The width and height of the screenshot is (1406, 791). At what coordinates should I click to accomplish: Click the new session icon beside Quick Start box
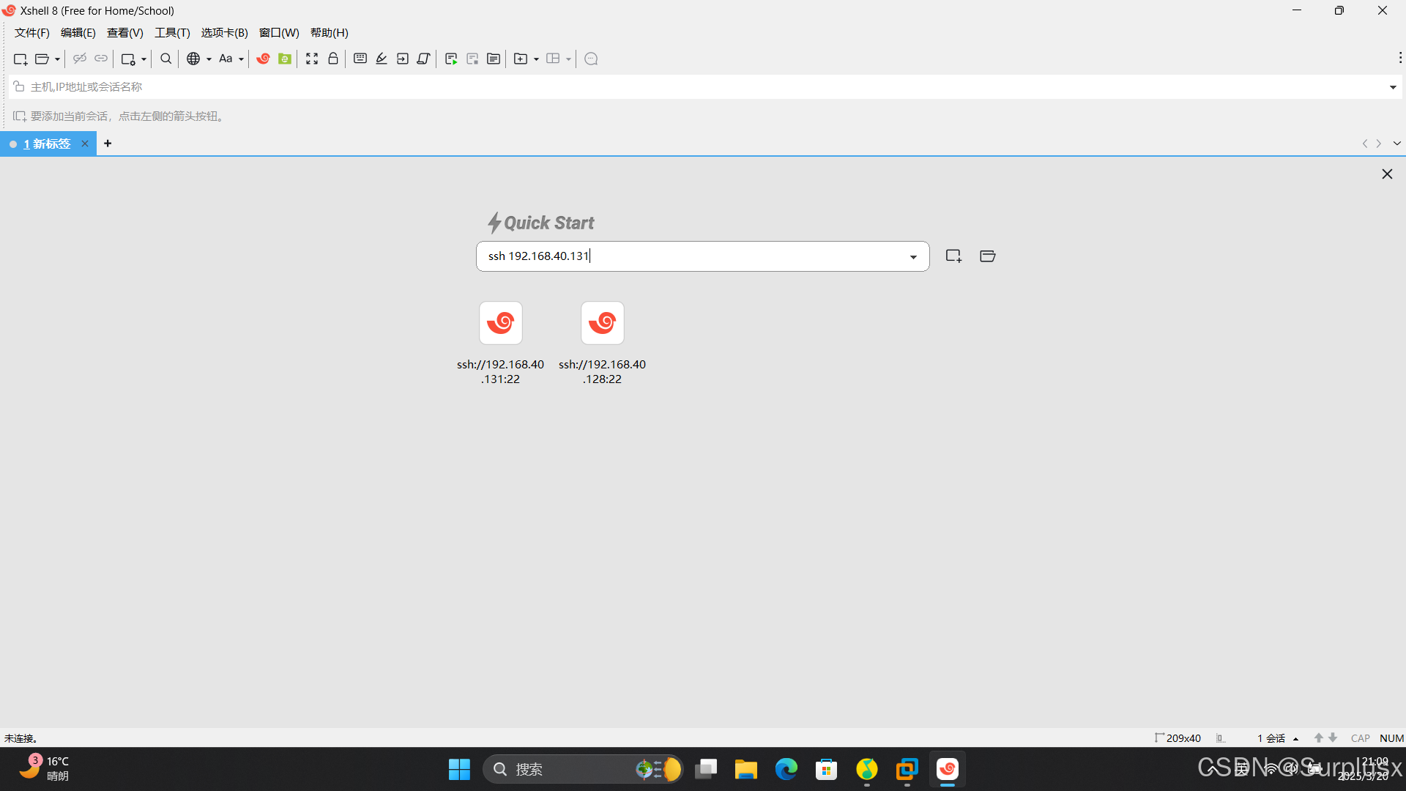(953, 256)
